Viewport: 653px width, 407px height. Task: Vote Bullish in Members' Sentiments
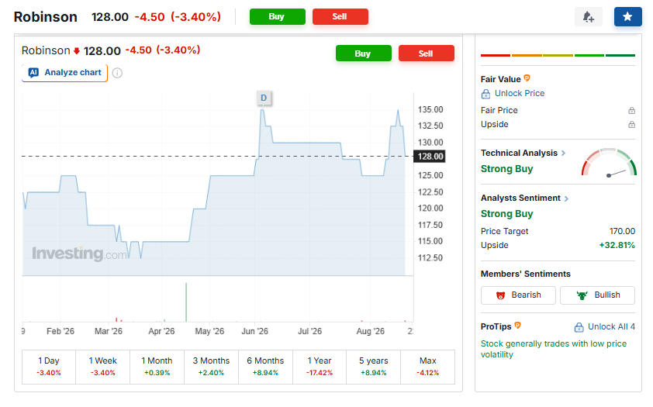597,295
